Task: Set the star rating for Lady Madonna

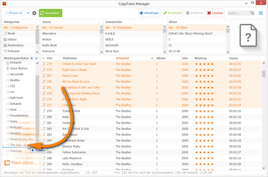Action: pyautogui.click(x=204, y=158)
